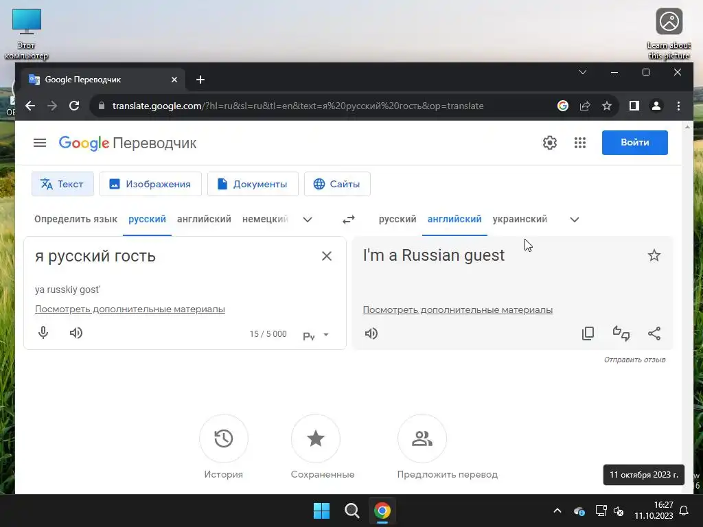Select русский as target language
703x527 pixels.
[397, 219]
